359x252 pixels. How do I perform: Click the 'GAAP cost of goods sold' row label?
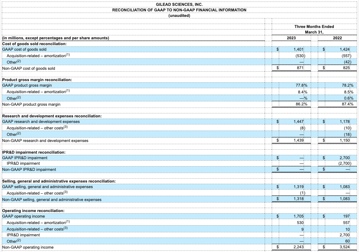click(x=24, y=49)
